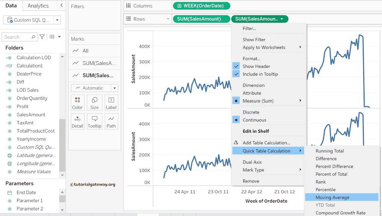382x216 pixels.
Task: Switch to the Analytics tab
Action: [38, 6]
